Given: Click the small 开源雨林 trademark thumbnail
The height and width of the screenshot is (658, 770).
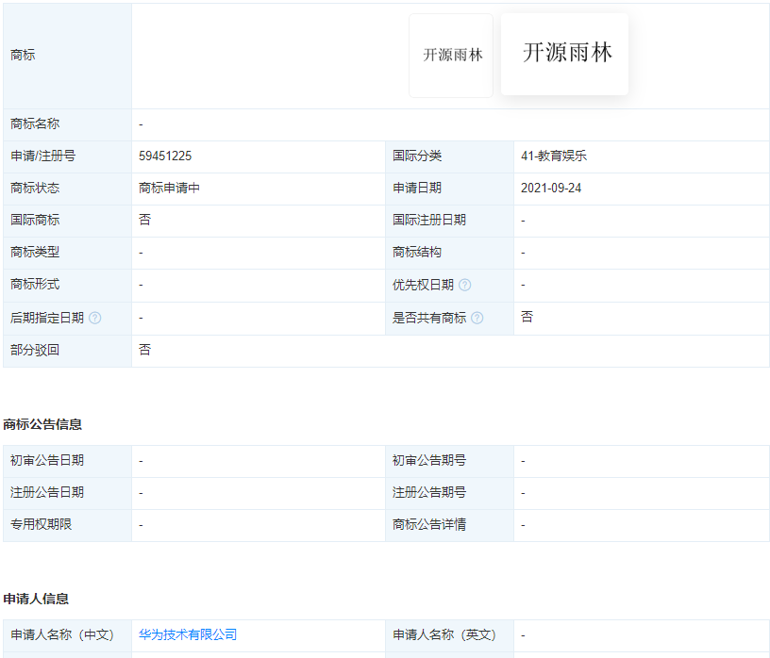Looking at the screenshot, I should point(451,56).
